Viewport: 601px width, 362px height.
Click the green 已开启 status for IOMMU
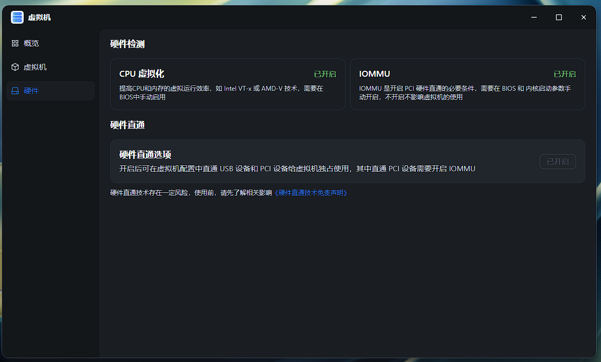click(x=564, y=74)
